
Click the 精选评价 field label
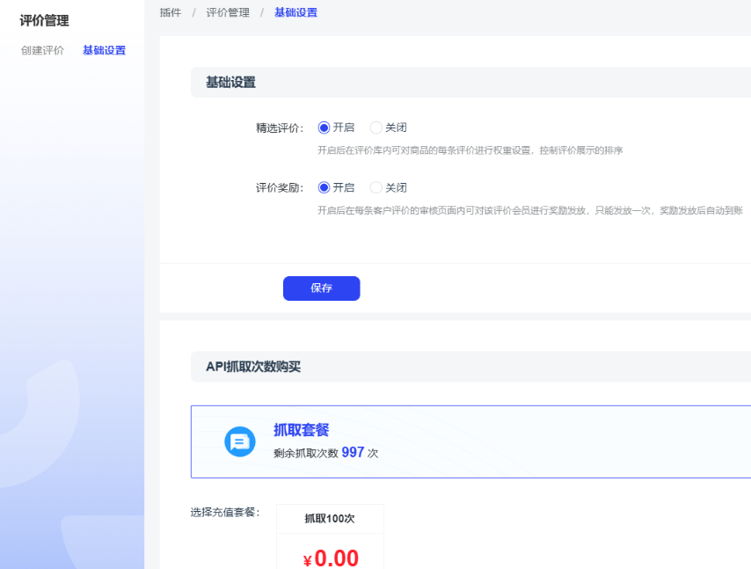point(279,128)
